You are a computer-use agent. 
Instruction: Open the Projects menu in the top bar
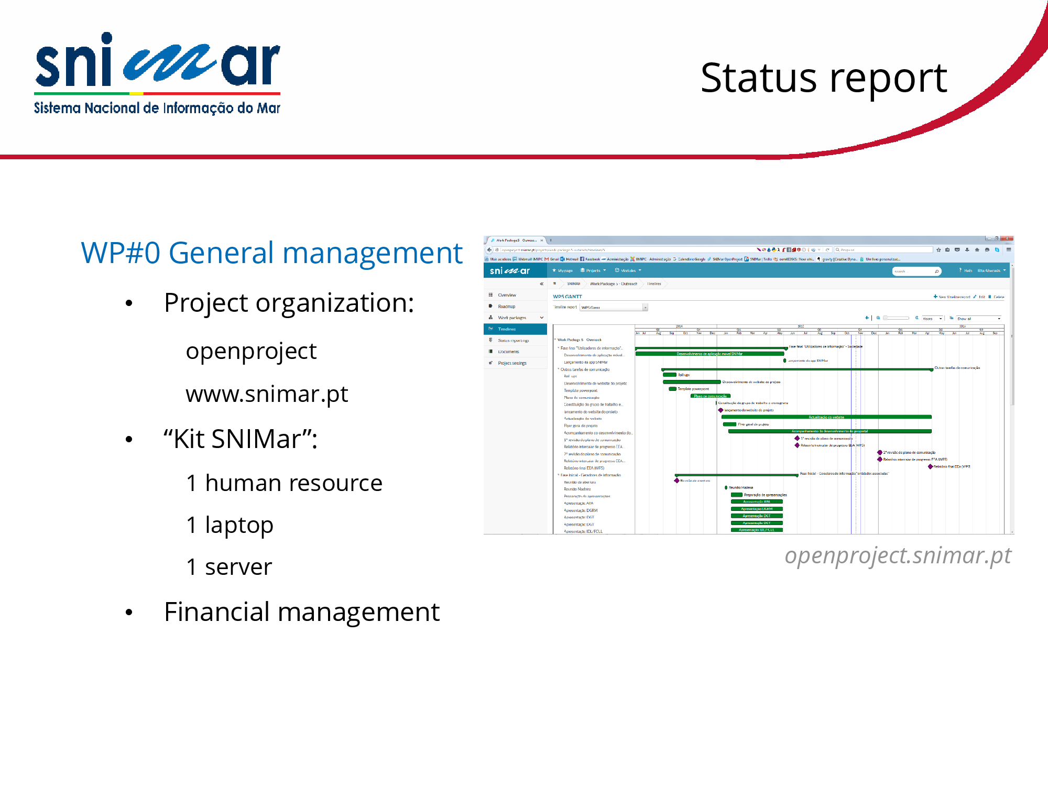pyautogui.click(x=593, y=271)
